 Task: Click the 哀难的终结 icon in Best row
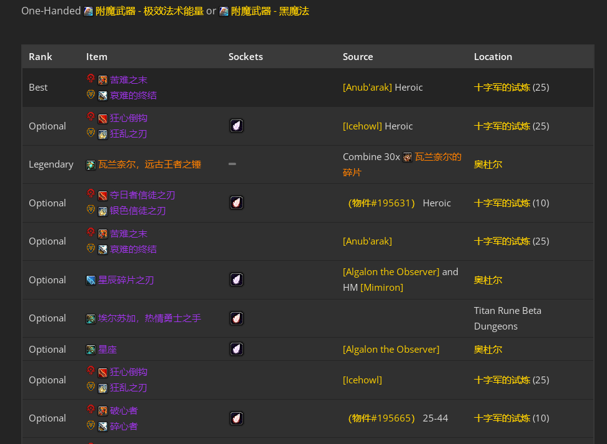pyautogui.click(x=102, y=96)
